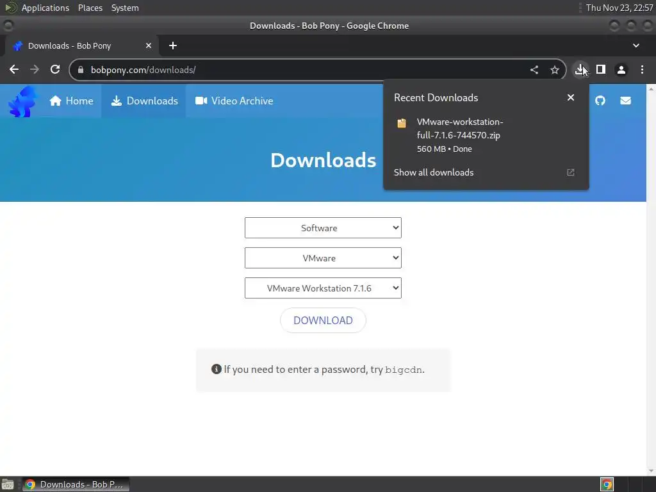Click the Recent Downloads title

[436, 97]
